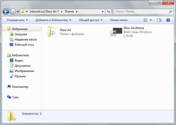Expand the arrow after Theme breadcrumb
176x125 pixels.
click(x=77, y=11)
